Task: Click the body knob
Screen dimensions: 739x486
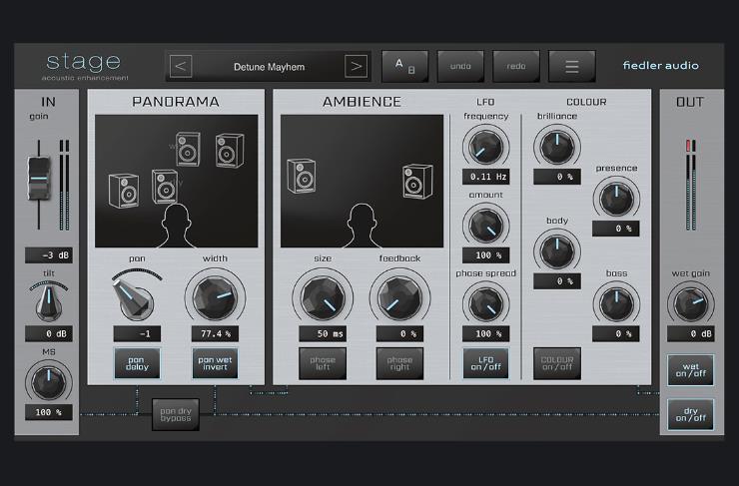Action: click(557, 251)
